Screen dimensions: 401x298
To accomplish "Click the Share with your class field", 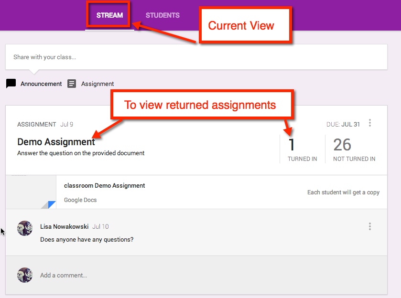I will 196,57.
